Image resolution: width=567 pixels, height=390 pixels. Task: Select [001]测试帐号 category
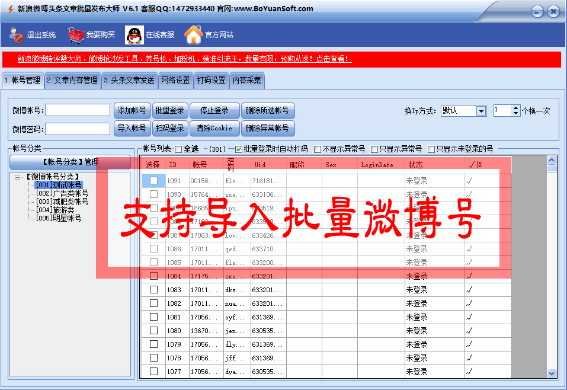59,185
